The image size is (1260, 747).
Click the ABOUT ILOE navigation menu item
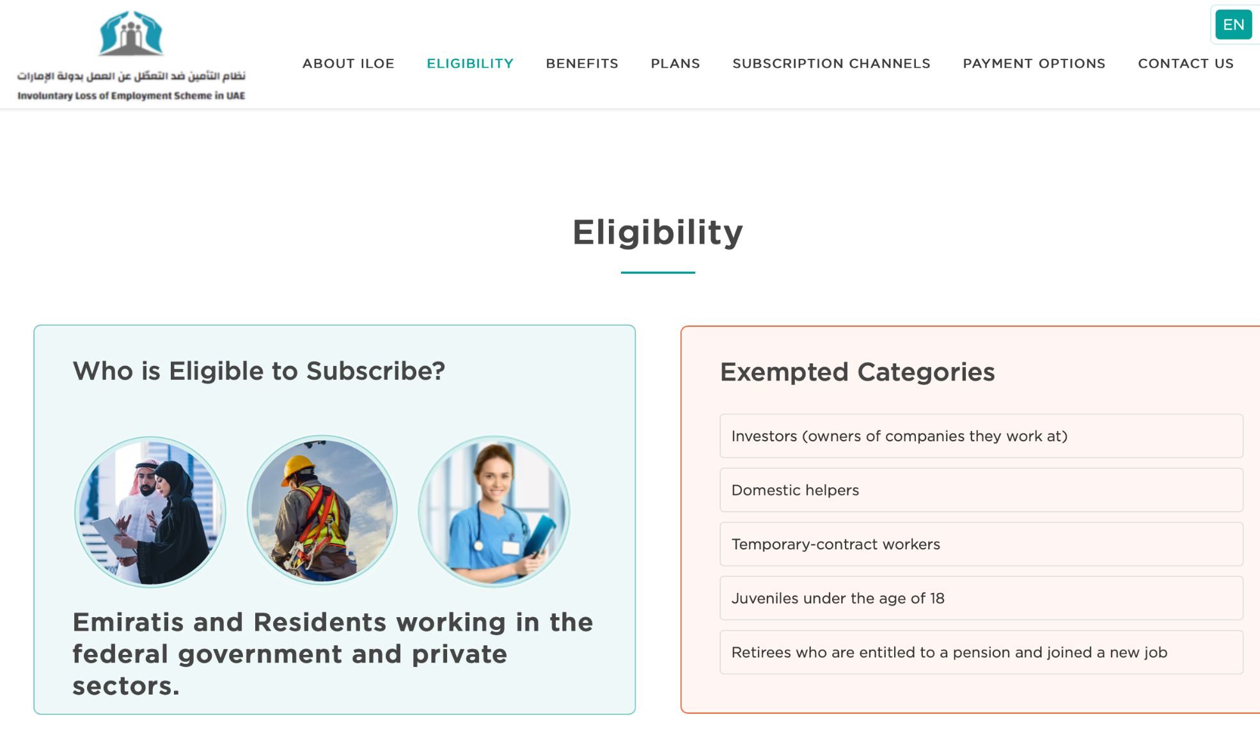(x=349, y=62)
